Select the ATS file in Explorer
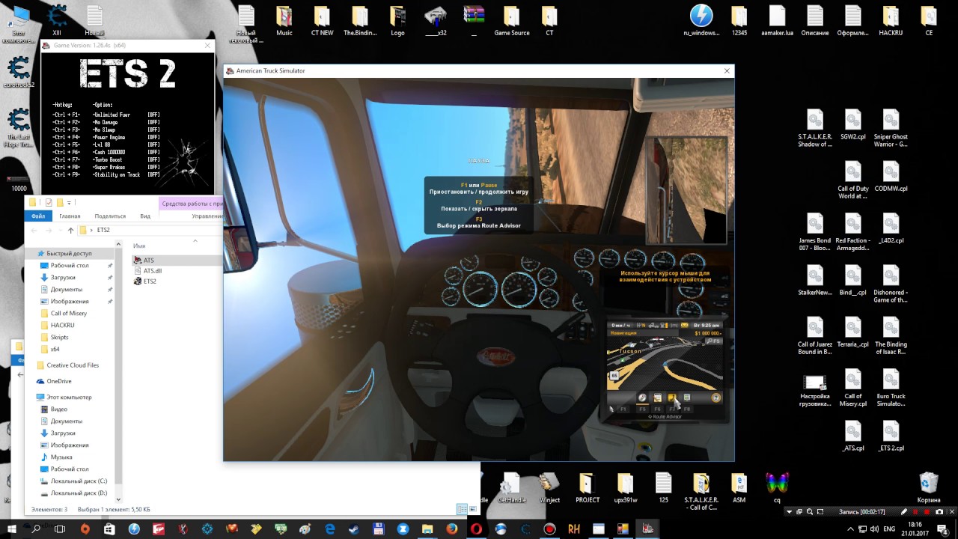The image size is (958, 539). (x=148, y=260)
